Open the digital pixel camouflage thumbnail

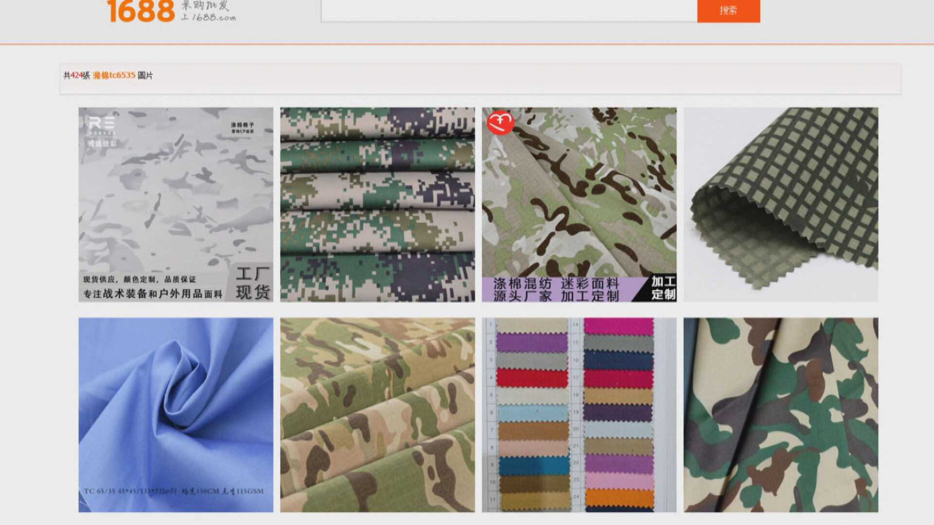pos(377,204)
